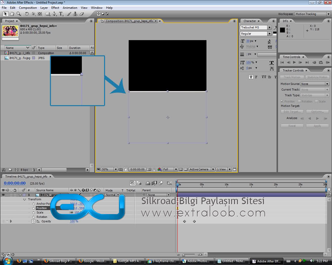
Task: Click the Frame Blending timeline icon
Action: point(154,183)
